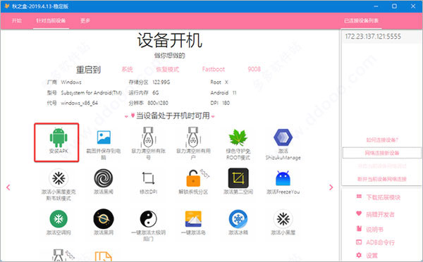Click 解锁系统分区 orange padlock
This screenshot has height=262, width=423.
[x=193, y=179]
